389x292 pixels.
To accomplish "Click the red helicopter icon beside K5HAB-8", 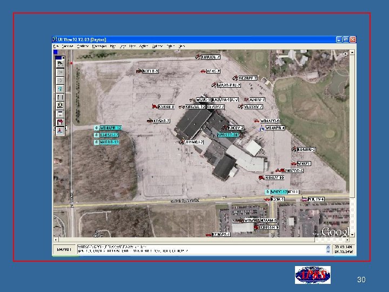I will coord(155,107).
